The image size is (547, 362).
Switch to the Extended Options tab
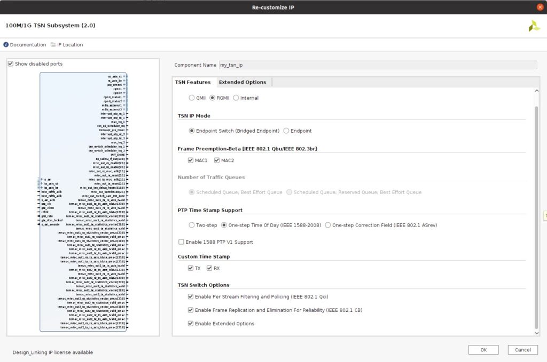pos(242,82)
